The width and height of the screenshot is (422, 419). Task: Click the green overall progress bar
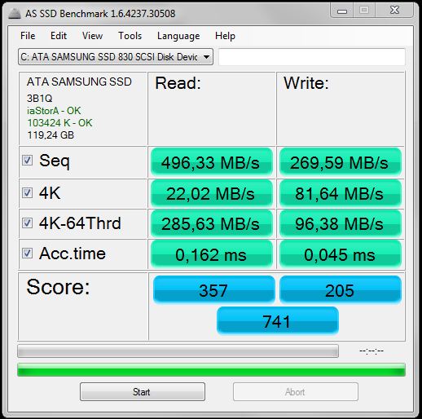pyautogui.click(x=211, y=369)
